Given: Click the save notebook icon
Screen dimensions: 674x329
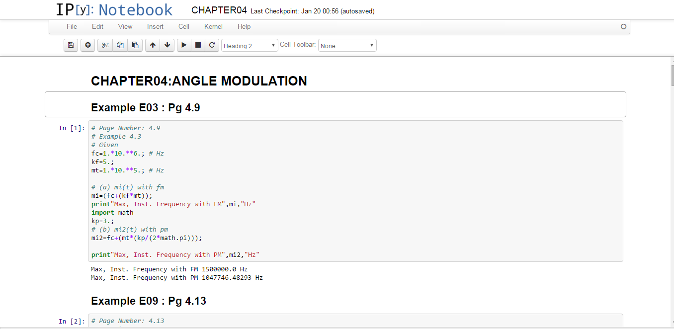Looking at the screenshot, I should 71,45.
